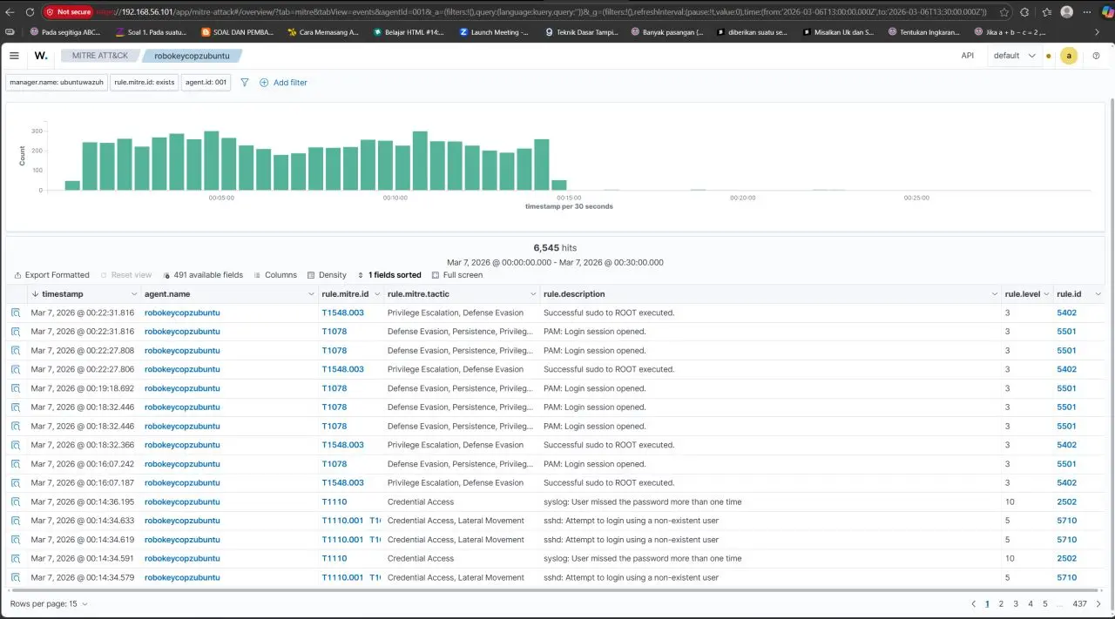Click the table's horizontal scrollbar
This screenshot has height=619, width=1115.
pyautogui.click(x=556, y=589)
